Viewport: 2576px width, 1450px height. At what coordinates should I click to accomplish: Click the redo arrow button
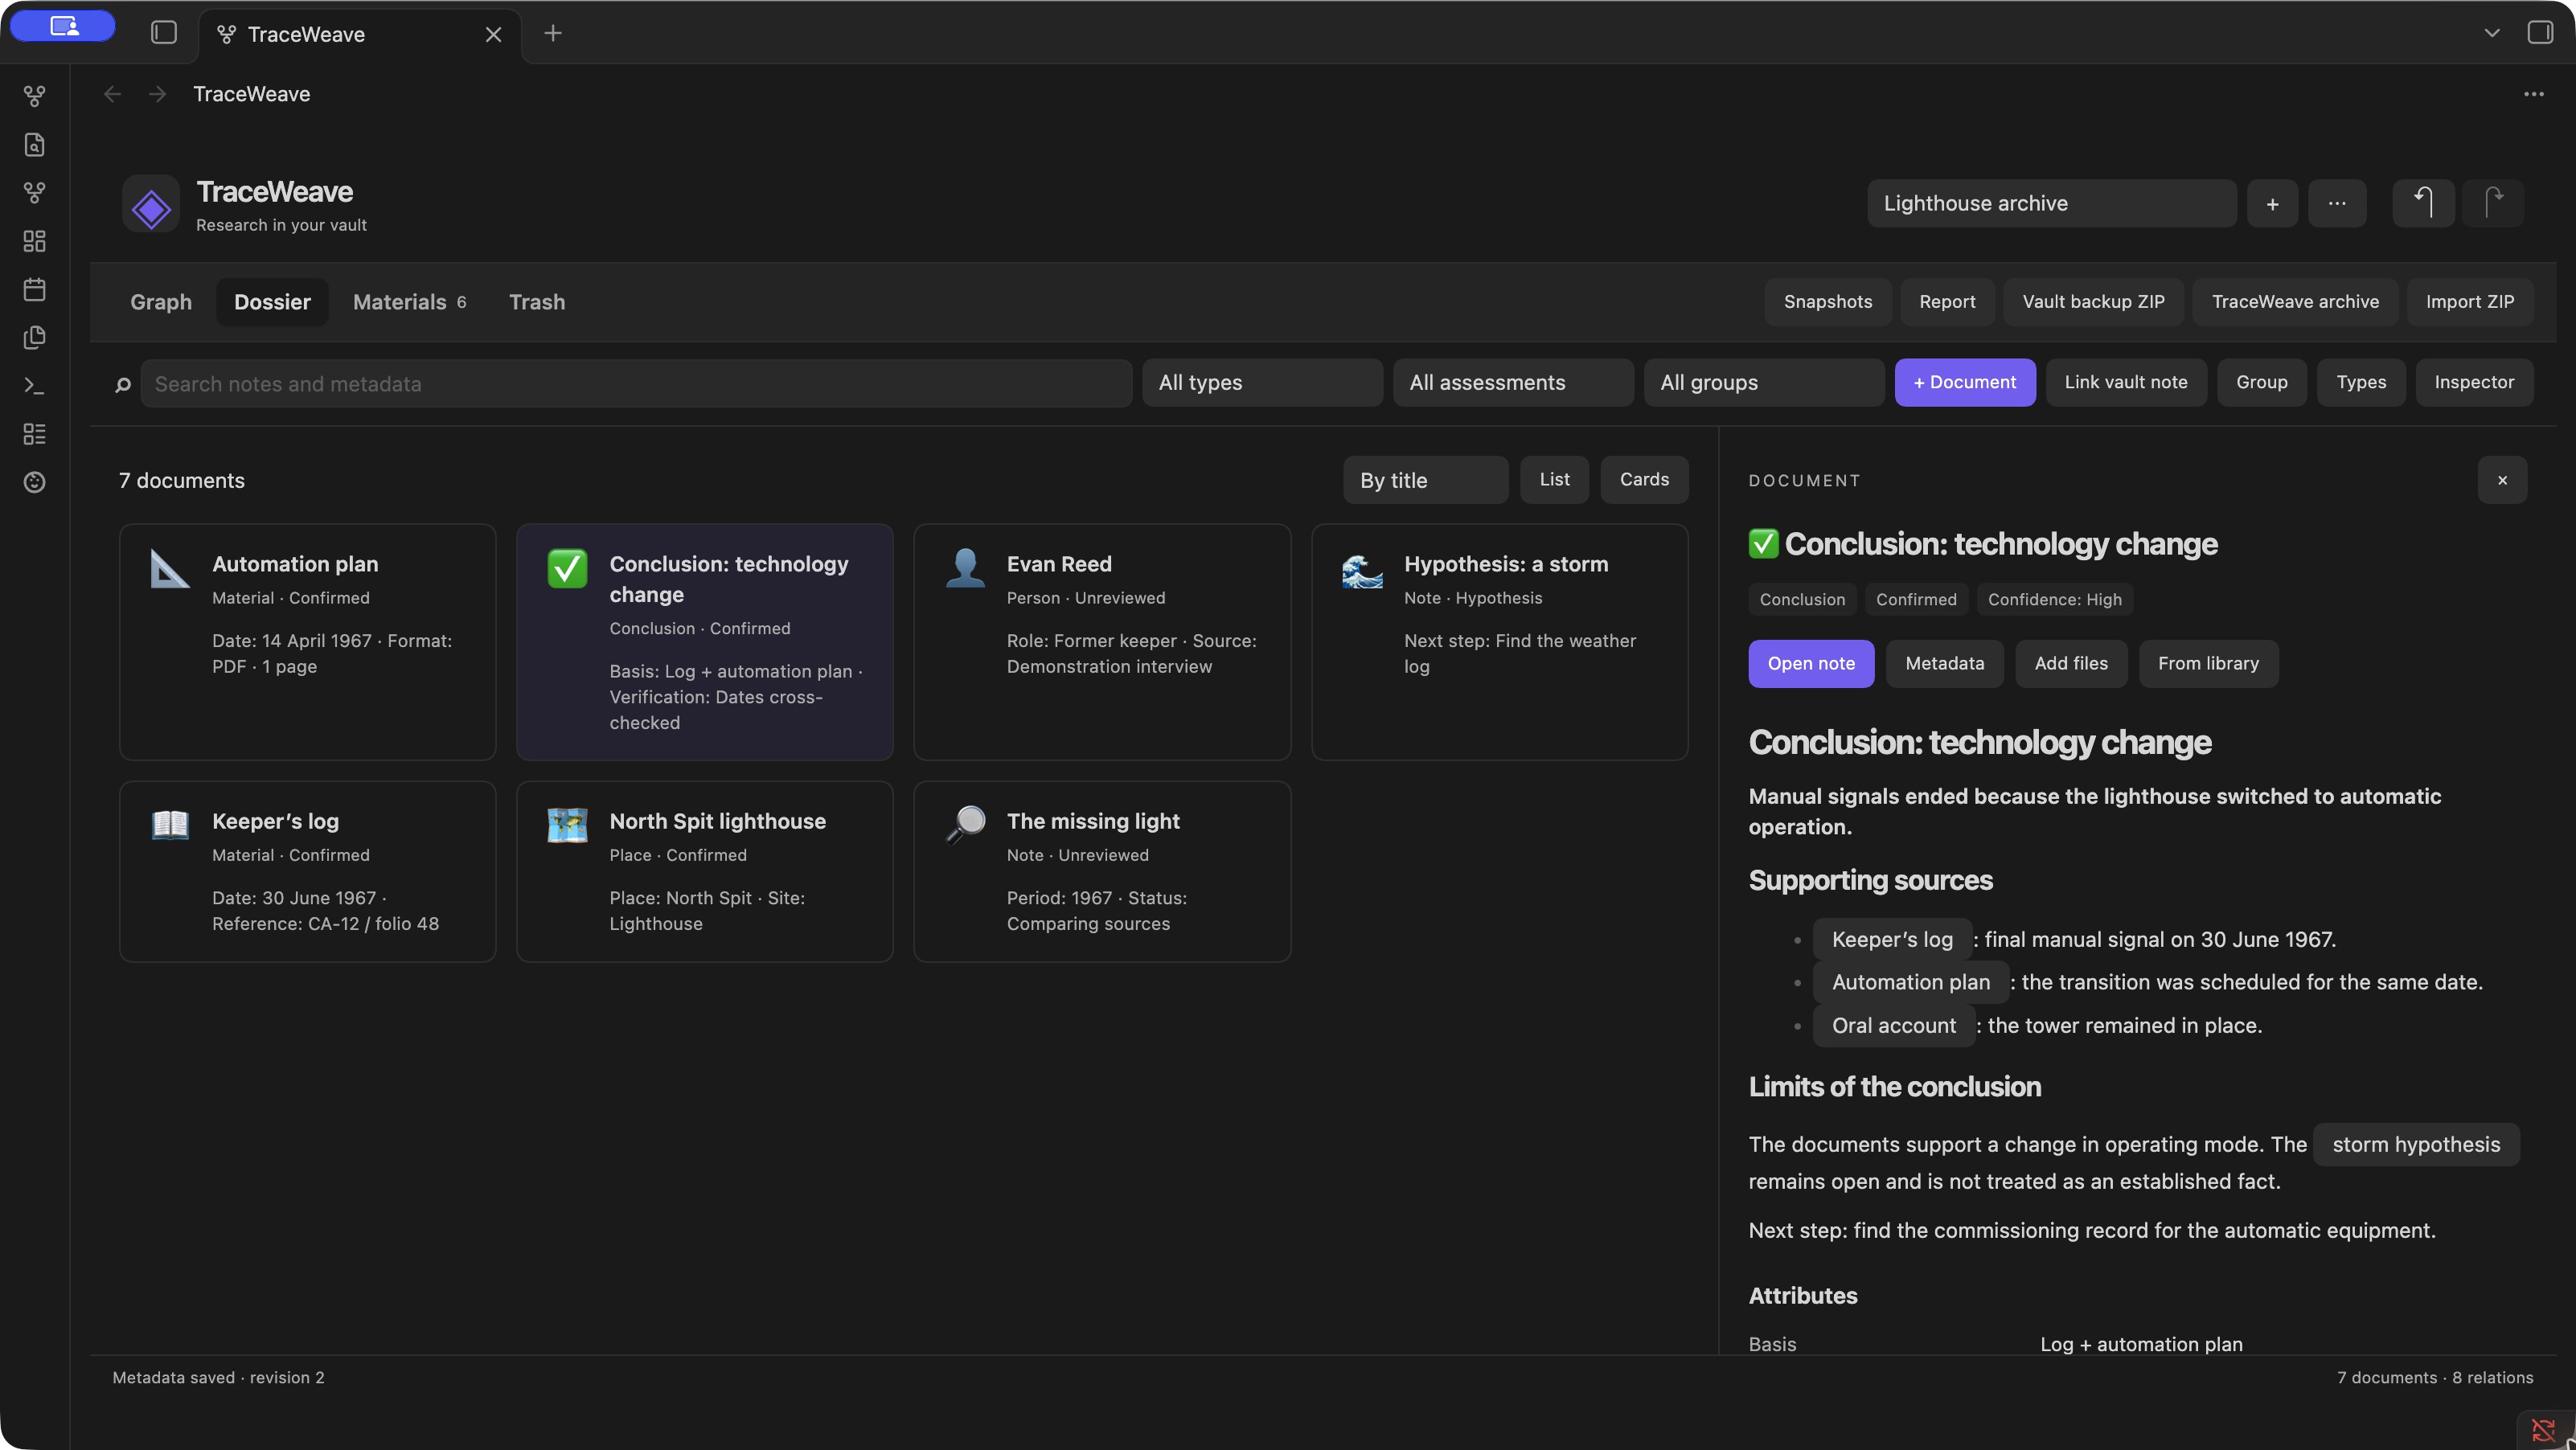(2493, 204)
